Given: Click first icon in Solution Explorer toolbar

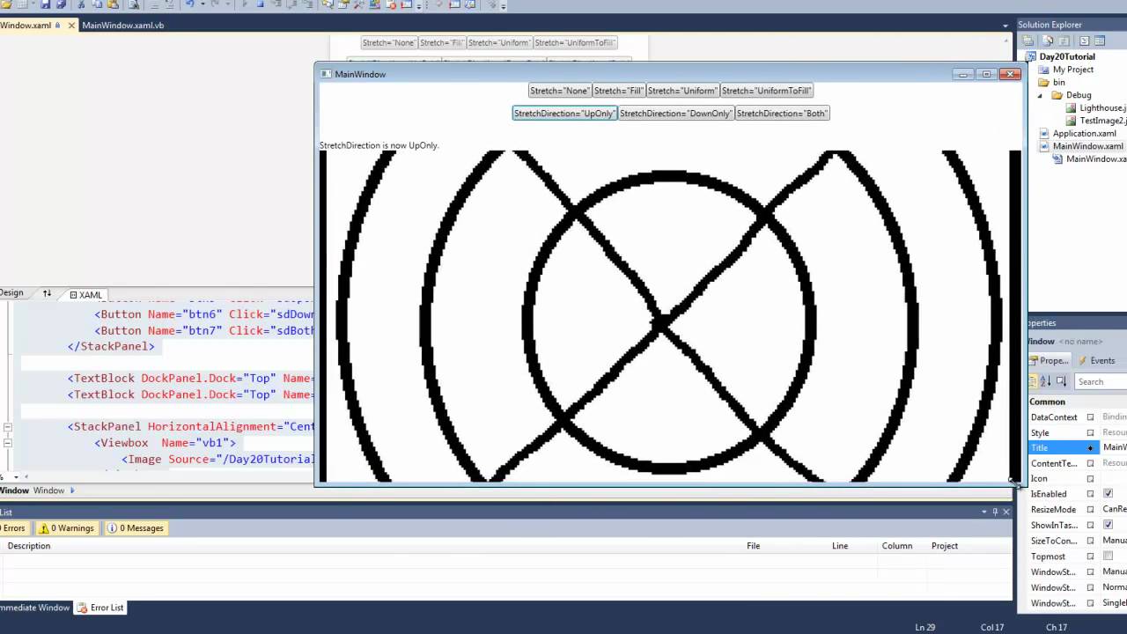Looking at the screenshot, I should coord(1028,41).
